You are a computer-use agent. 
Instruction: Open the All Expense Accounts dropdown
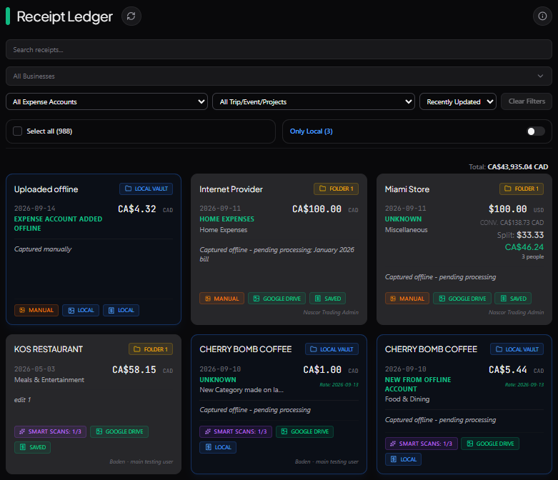coord(106,101)
